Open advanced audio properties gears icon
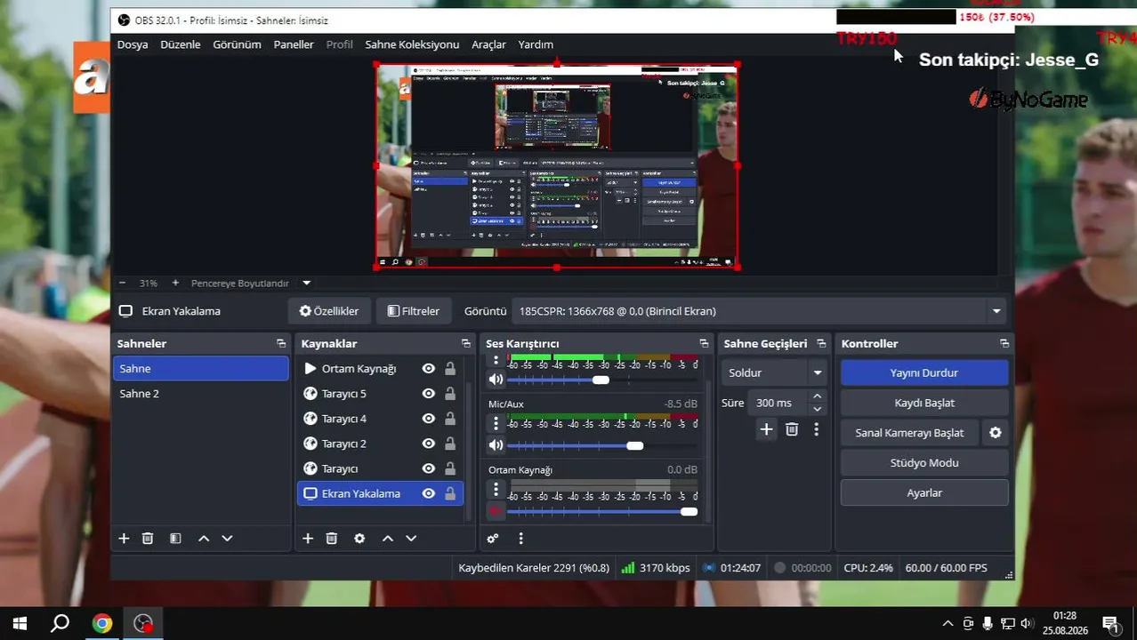The height and width of the screenshot is (640, 1137). tap(493, 539)
